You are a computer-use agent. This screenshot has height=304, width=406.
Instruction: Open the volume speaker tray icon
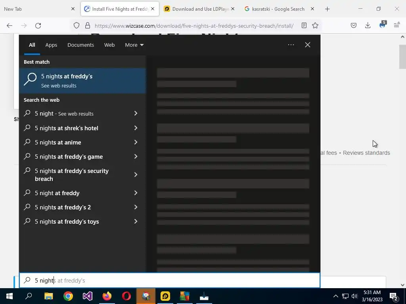coord(354,296)
